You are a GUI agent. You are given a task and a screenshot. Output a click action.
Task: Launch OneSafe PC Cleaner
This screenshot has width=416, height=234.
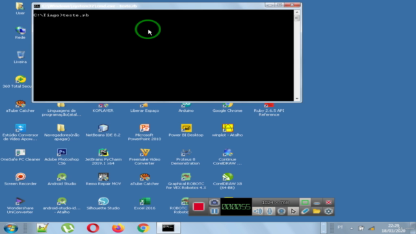(20, 155)
